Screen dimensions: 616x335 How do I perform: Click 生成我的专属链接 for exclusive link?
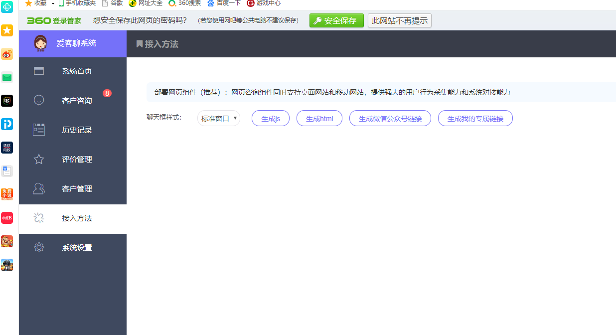(x=475, y=118)
